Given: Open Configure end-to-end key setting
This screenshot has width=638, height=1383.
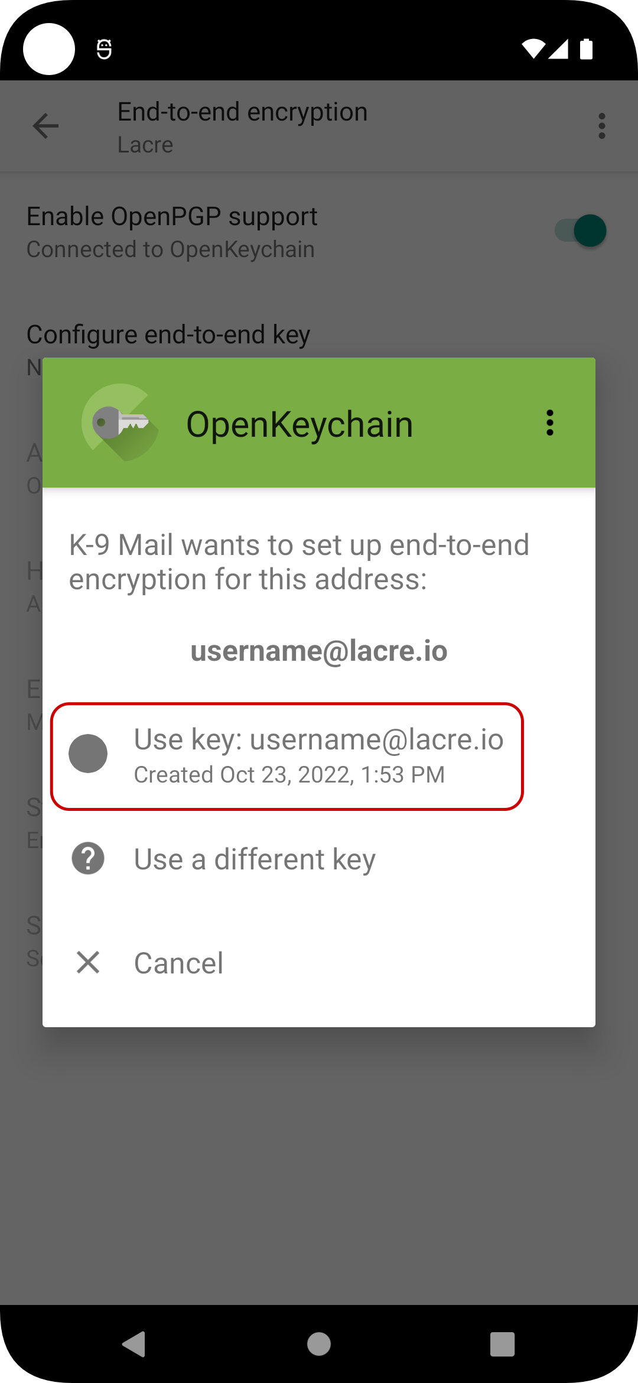Looking at the screenshot, I should (x=168, y=335).
